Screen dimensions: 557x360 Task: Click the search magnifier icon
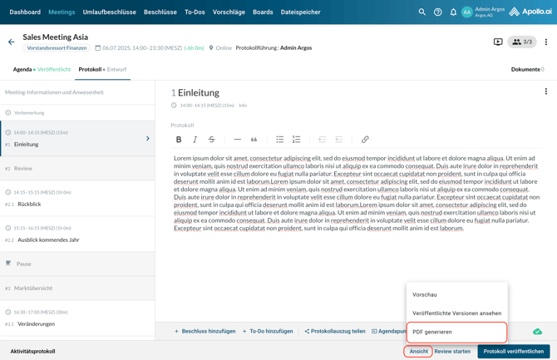point(421,12)
